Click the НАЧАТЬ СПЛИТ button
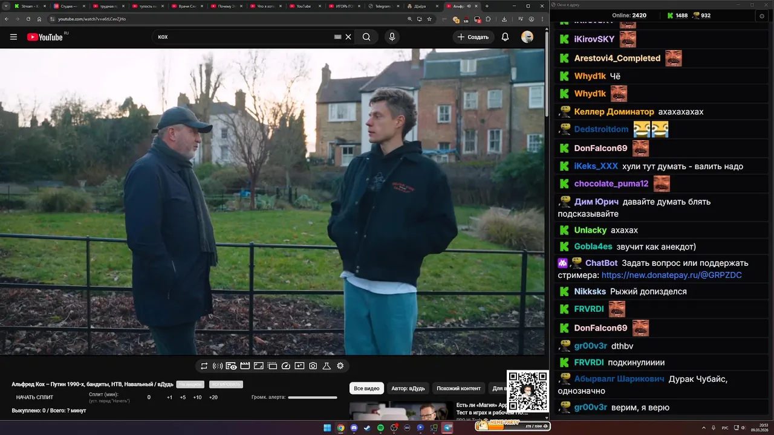 (34, 398)
